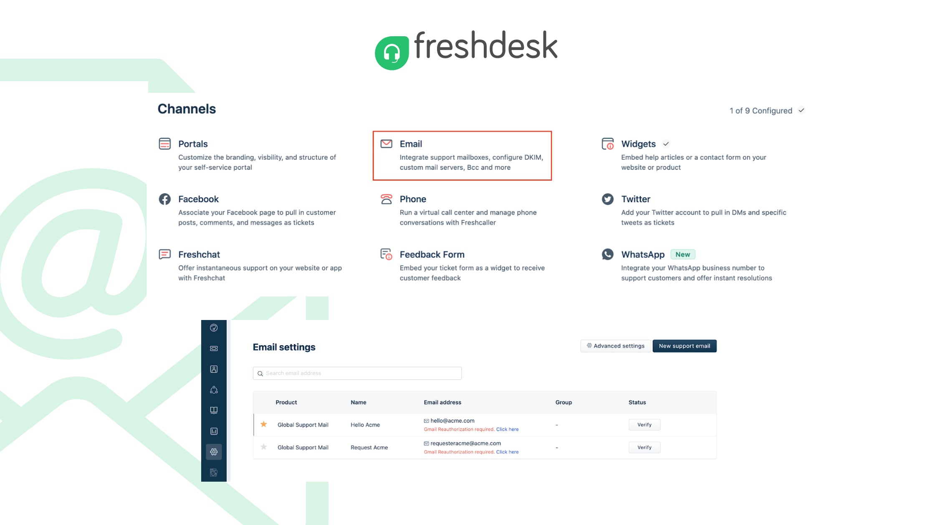Click the Email channel icon
935x525 pixels.
(386, 143)
